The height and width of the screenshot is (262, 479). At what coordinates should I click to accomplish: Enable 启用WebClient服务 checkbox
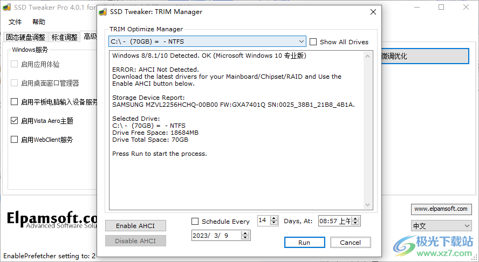15,140
